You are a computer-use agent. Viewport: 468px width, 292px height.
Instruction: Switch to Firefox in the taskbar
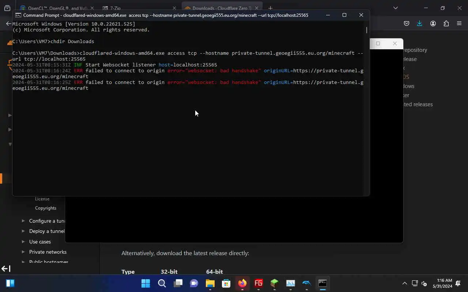click(242, 283)
